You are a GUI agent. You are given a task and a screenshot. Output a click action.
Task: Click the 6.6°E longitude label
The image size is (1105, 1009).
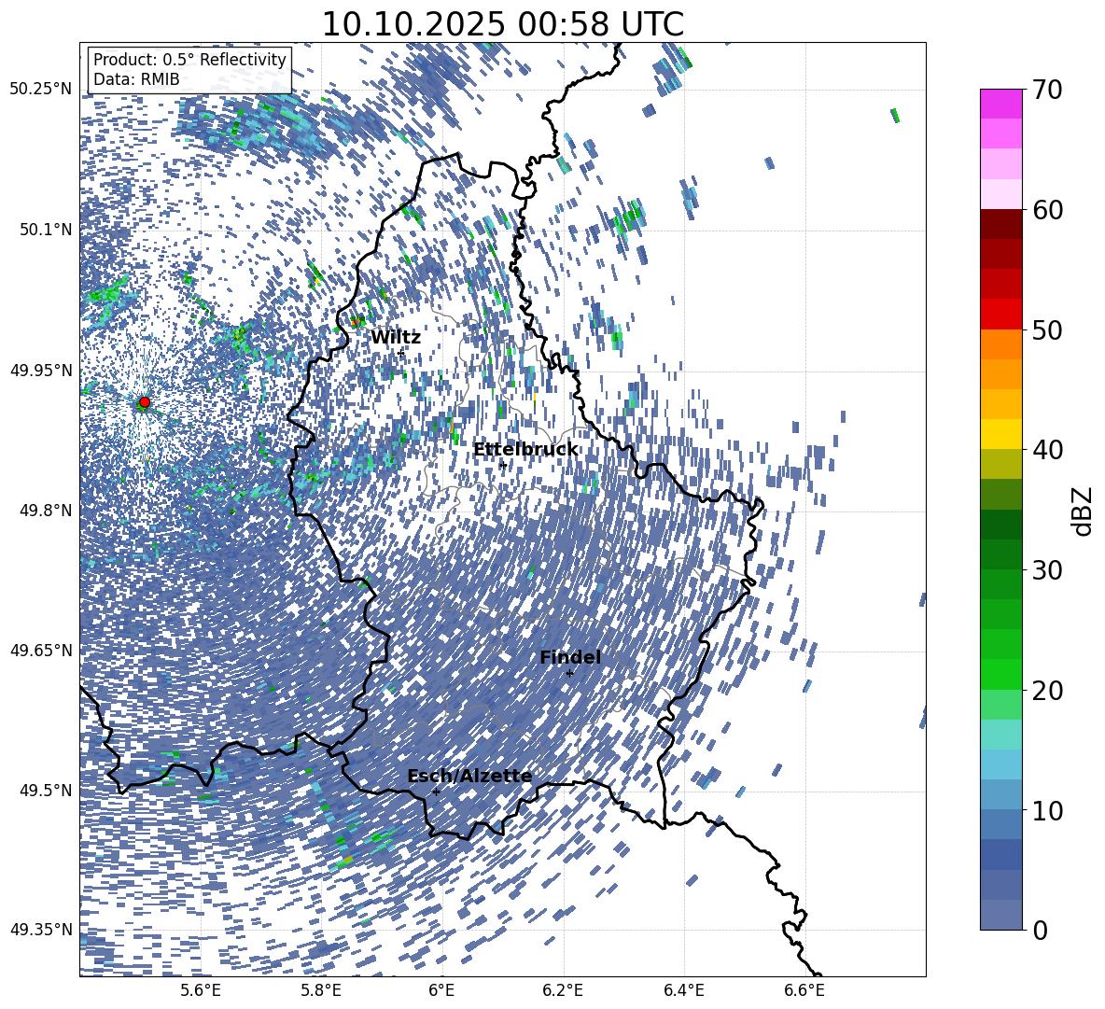[804, 990]
